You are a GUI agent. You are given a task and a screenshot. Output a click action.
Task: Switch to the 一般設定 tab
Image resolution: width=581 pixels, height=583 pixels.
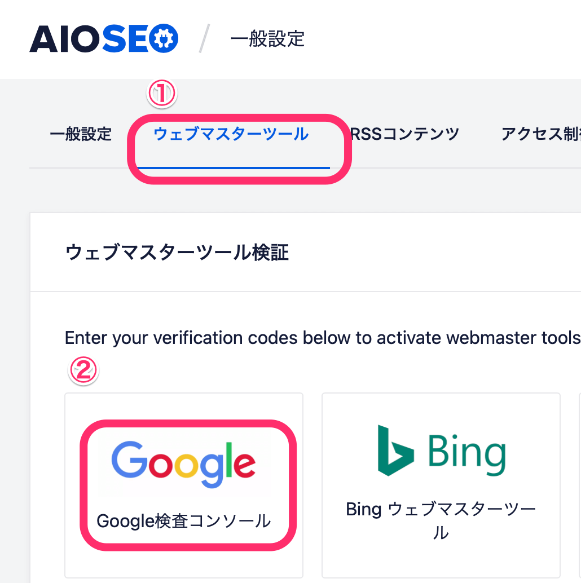(x=81, y=135)
